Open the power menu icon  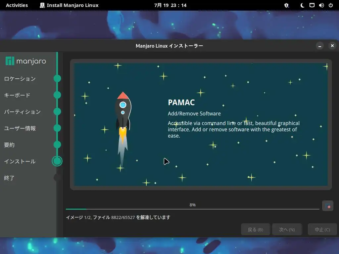click(x=331, y=5)
